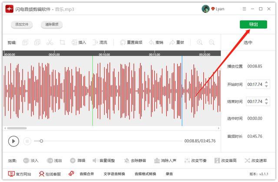
Task: Click the 00:15.00 timeline ruler mark
Action: (155, 55)
